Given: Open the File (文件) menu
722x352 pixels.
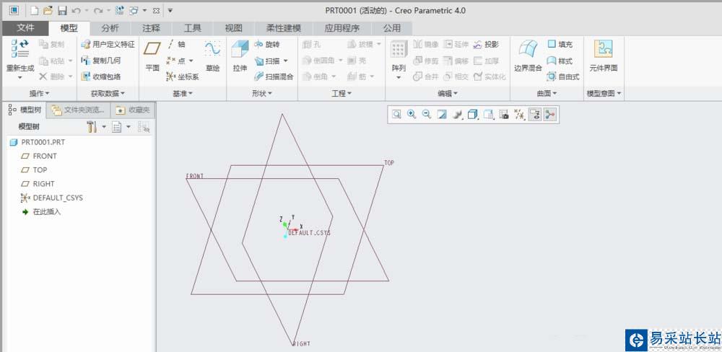Looking at the screenshot, I should coord(25,28).
